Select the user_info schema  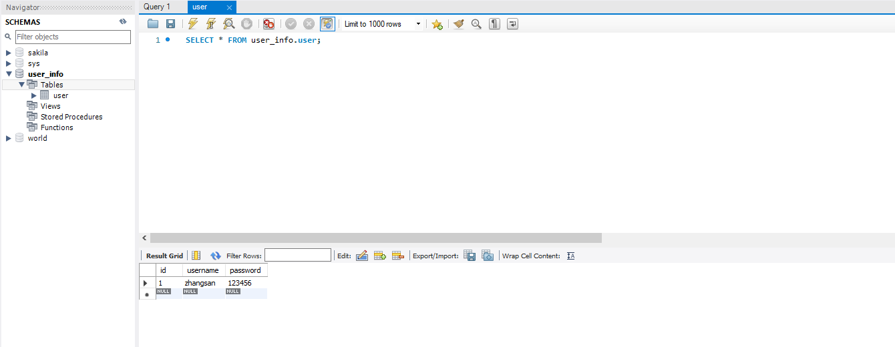click(45, 74)
